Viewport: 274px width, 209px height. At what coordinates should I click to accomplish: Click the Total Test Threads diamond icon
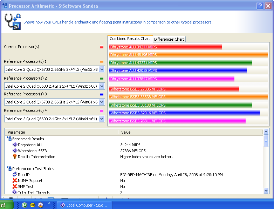(15, 192)
